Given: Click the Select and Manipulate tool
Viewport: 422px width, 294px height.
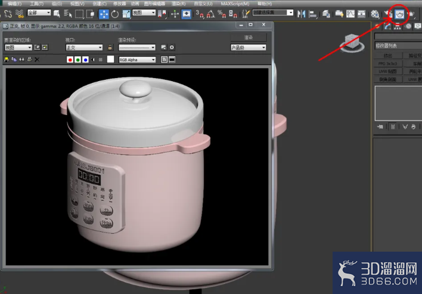Looking at the screenshot, I should 175,14.
